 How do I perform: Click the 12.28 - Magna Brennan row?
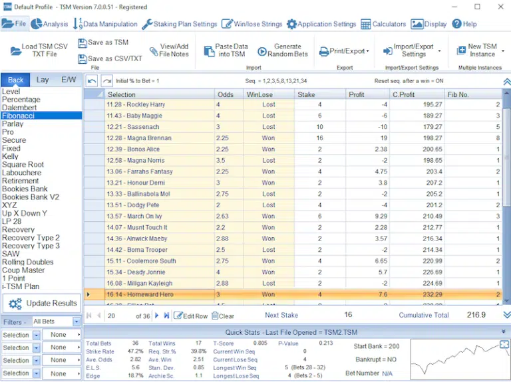(x=293, y=138)
